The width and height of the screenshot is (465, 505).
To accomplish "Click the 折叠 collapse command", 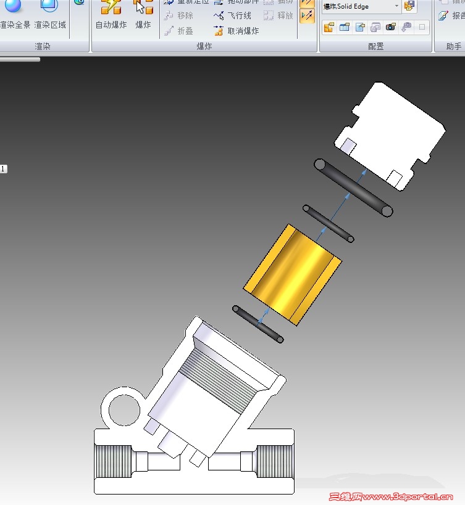I will 178,31.
